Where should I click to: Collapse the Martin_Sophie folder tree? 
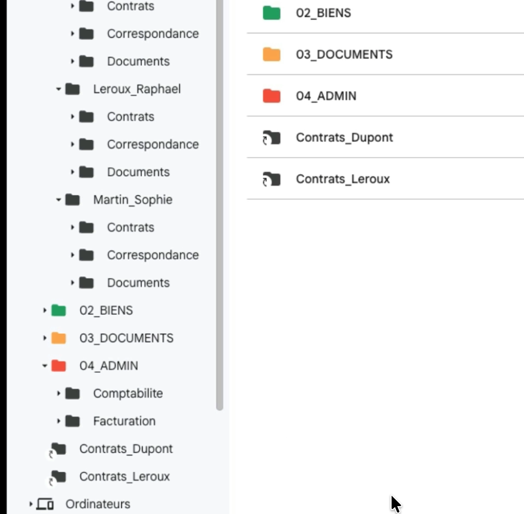pyautogui.click(x=58, y=200)
